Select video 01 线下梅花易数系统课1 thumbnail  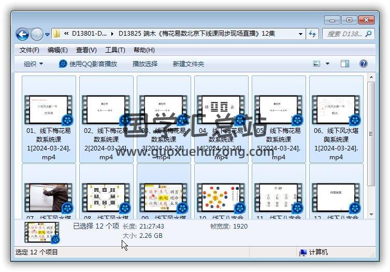click(49, 110)
